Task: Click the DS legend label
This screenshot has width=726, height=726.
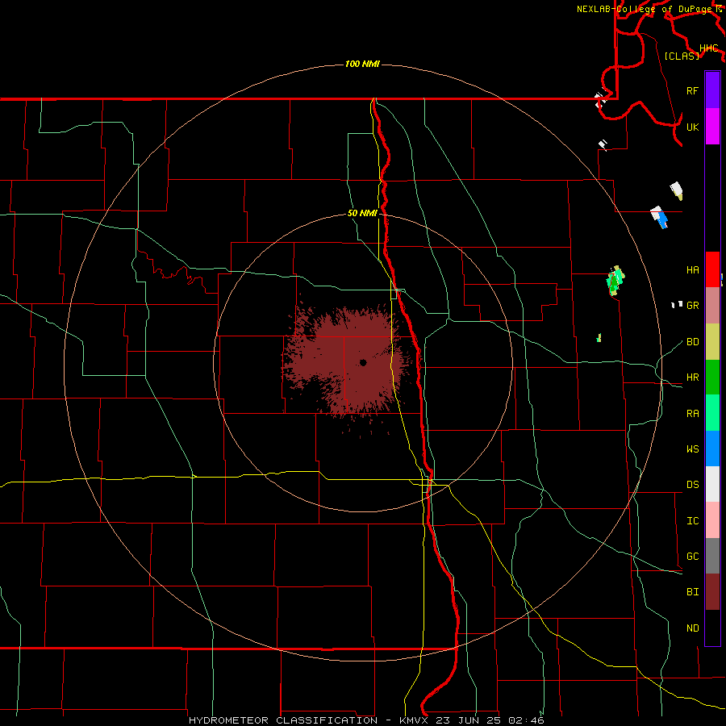Action: pos(692,484)
